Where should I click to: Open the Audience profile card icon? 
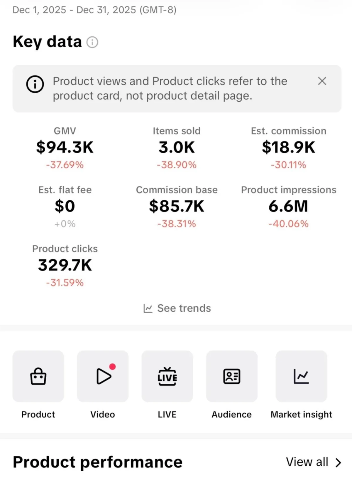tap(232, 376)
